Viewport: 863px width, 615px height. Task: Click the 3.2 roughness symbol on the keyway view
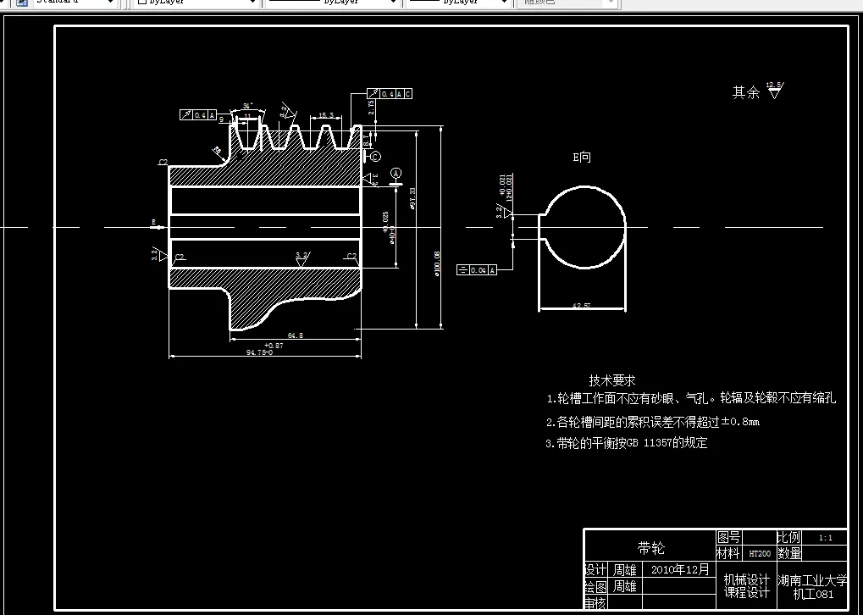pyautogui.click(x=504, y=212)
